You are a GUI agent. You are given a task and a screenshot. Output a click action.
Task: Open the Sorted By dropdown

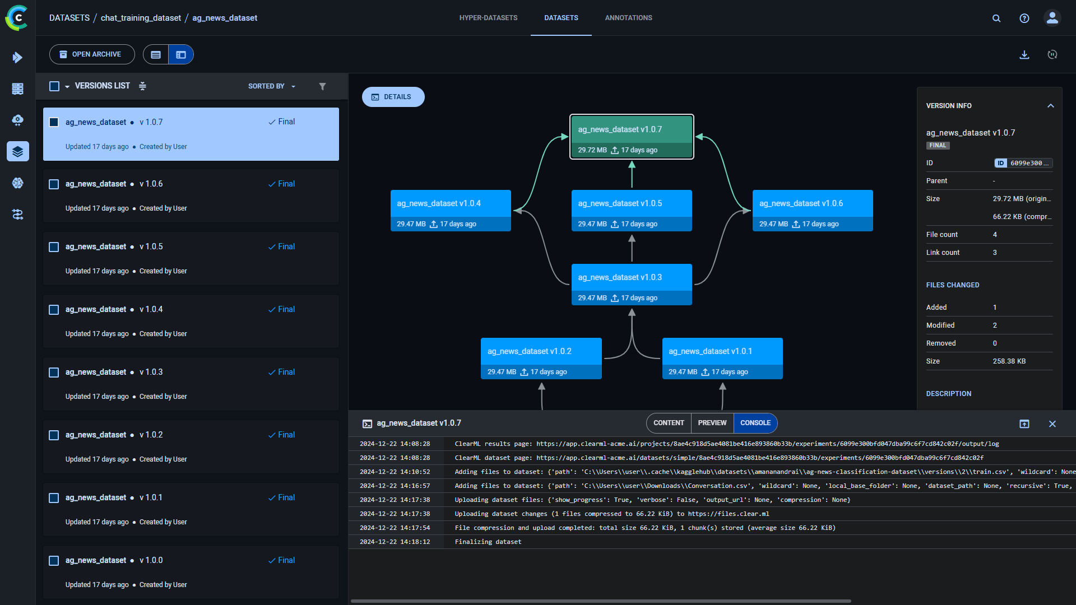(x=271, y=86)
